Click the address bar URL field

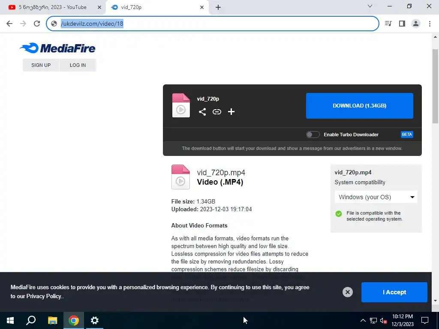point(213,24)
